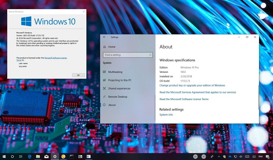This screenshot has height=160, width=273.
Task: Open the virtual touchpad tray icon
Action: tap(254, 157)
